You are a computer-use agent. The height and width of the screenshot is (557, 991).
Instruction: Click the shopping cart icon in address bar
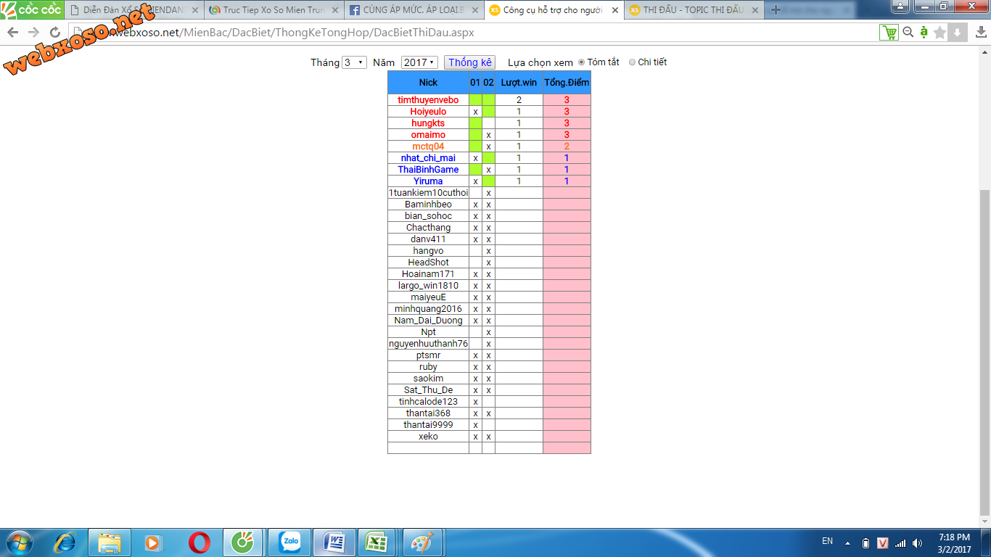(888, 33)
